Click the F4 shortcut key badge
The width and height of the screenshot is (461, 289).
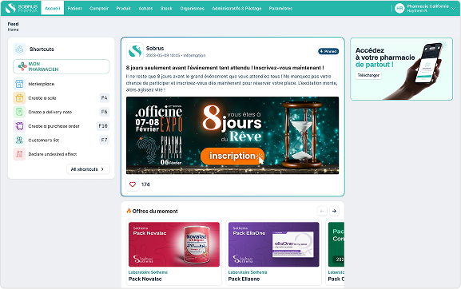click(104, 98)
